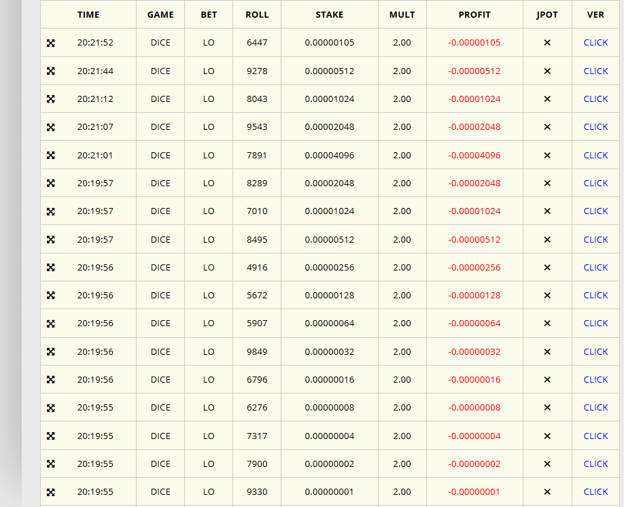Click the TIME column header
Viewport: 624px width, 507px height.
tap(88, 15)
